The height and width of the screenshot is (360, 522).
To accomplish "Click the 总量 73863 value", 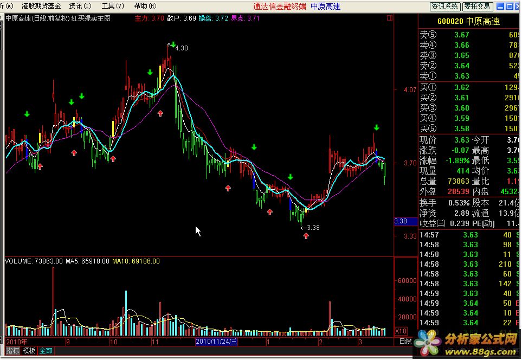I will (459, 181).
